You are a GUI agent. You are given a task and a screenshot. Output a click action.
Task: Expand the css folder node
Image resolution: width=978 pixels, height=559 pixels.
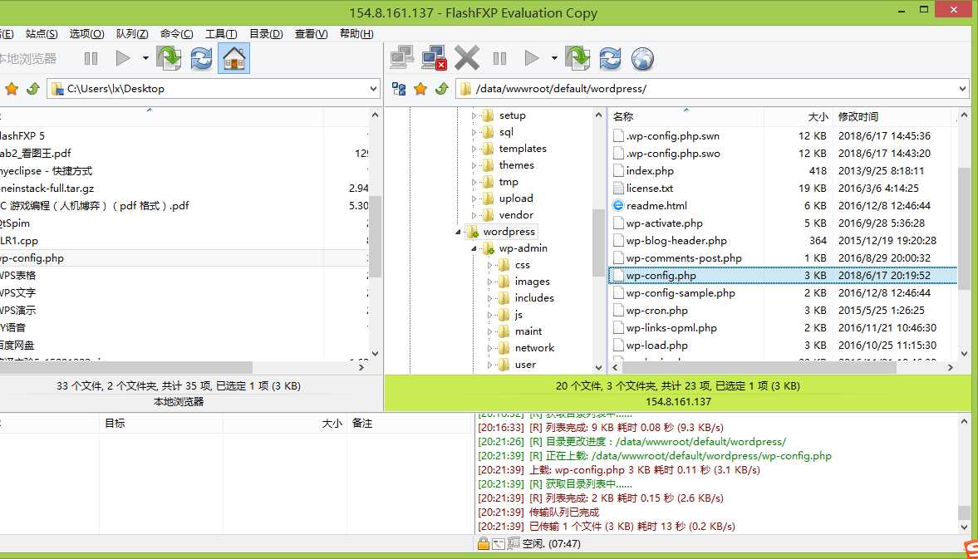pyautogui.click(x=489, y=265)
